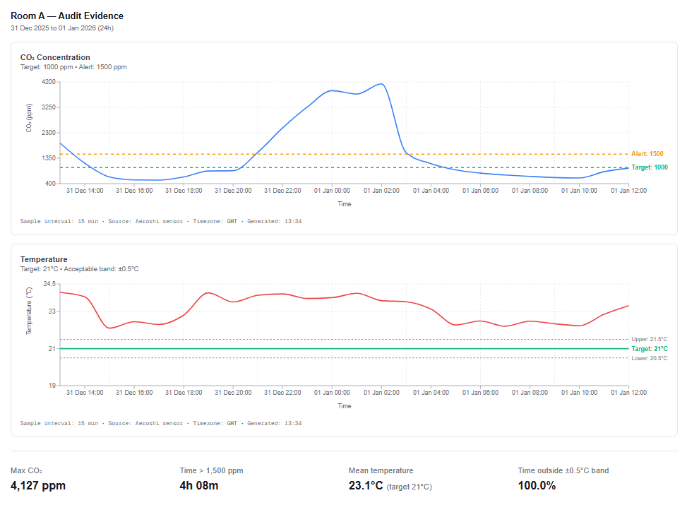Click the date range subtitle under heading
Viewport: 687px width, 505px height.
[x=62, y=28]
